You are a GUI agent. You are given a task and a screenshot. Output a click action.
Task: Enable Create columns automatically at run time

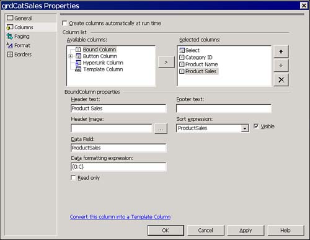64,23
